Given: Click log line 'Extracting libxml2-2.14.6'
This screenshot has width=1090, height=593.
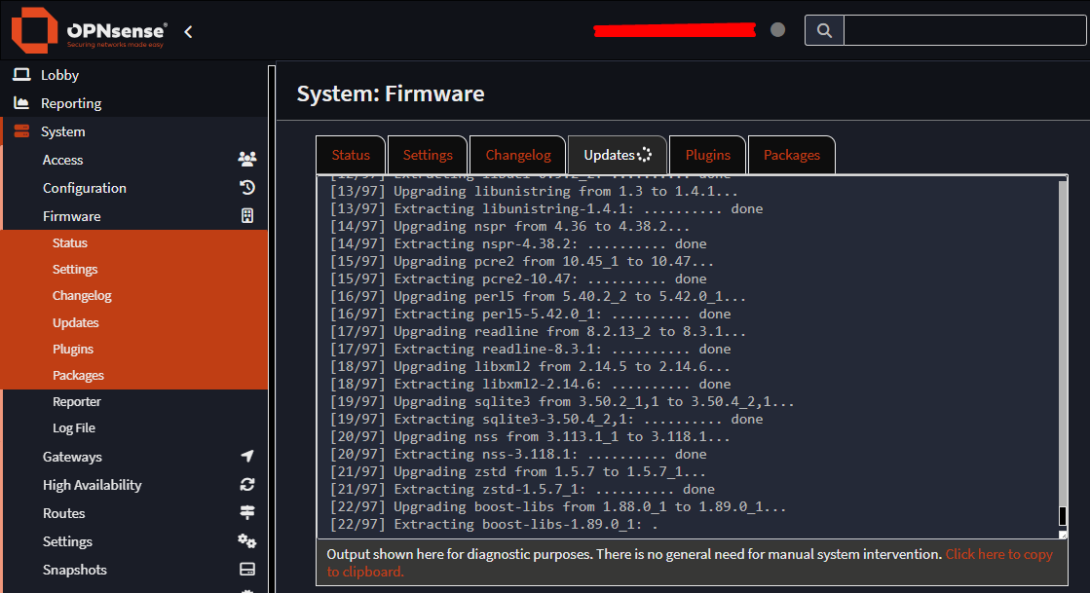Looking at the screenshot, I should click(x=530, y=384).
